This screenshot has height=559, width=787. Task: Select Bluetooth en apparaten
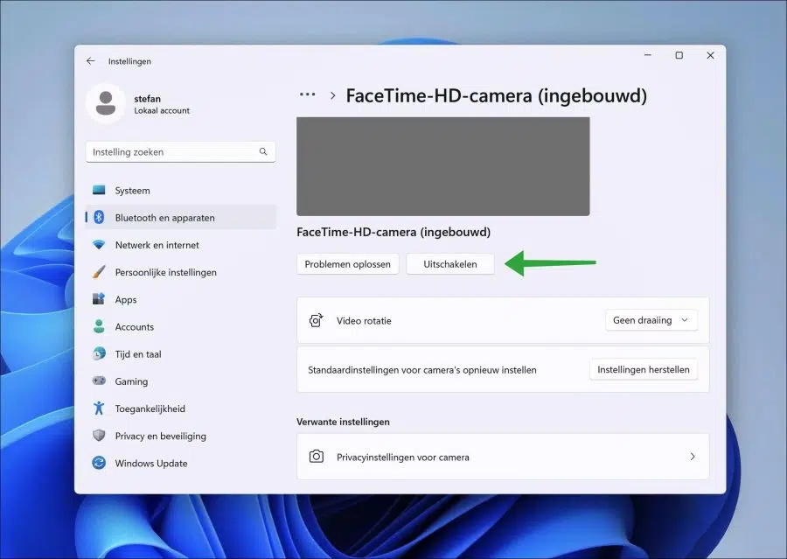181,218
